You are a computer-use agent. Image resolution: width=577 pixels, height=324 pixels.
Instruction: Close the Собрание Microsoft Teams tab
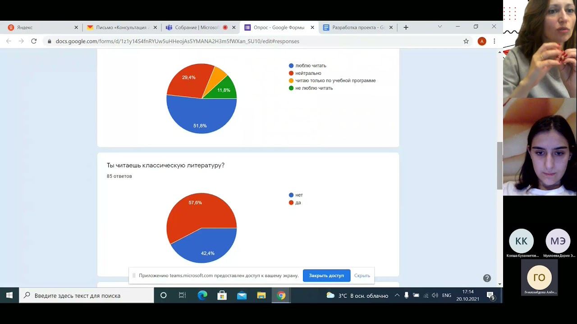[234, 27]
